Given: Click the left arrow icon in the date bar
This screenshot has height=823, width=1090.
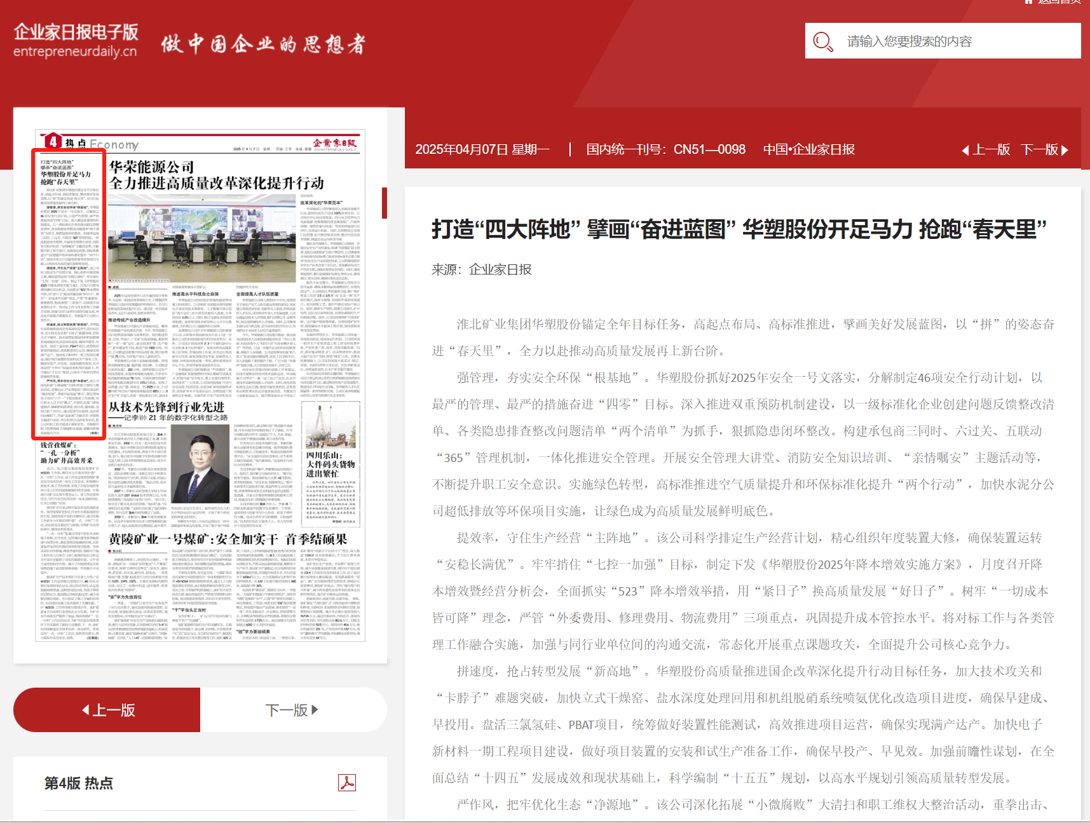Looking at the screenshot, I should (x=965, y=150).
